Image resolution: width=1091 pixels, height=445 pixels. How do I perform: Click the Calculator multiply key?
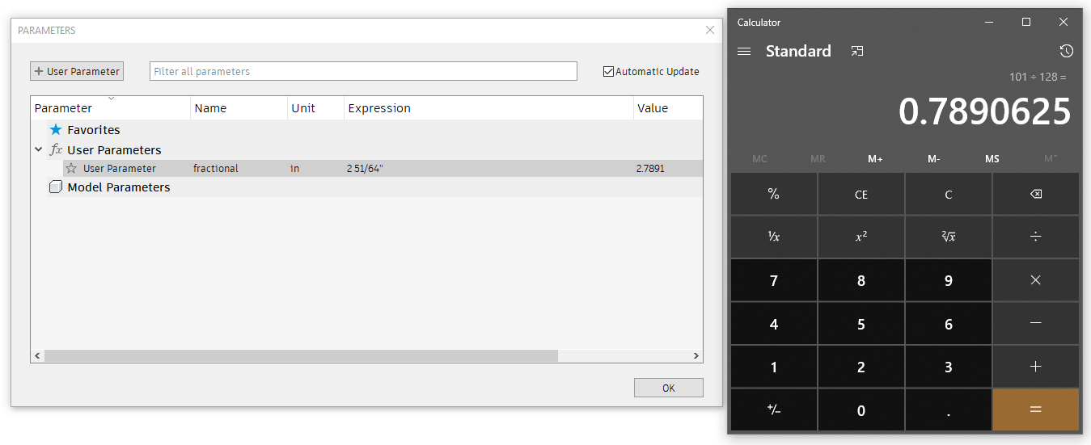click(1036, 280)
